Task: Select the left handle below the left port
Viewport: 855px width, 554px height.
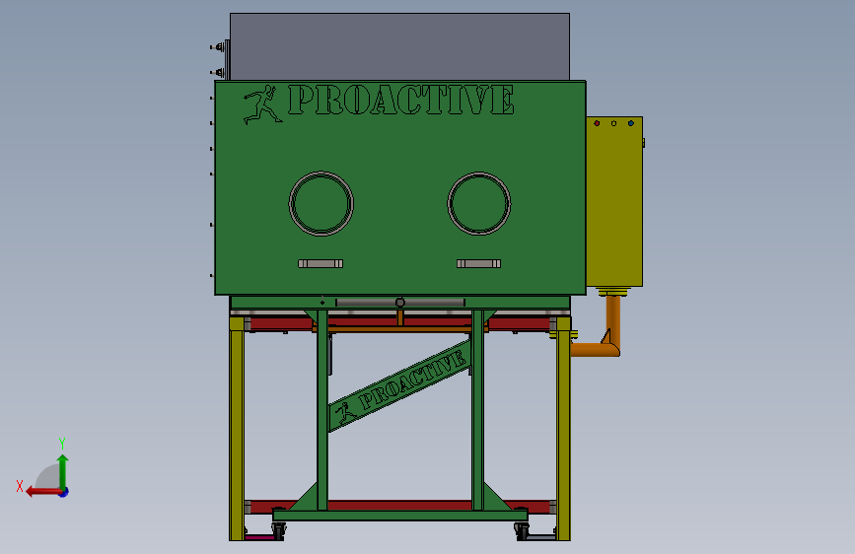Action: tap(321, 264)
